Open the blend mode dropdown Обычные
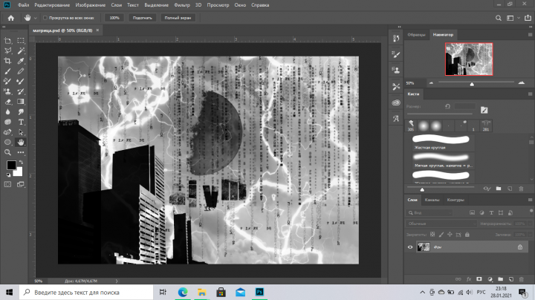 pyautogui.click(x=441, y=224)
